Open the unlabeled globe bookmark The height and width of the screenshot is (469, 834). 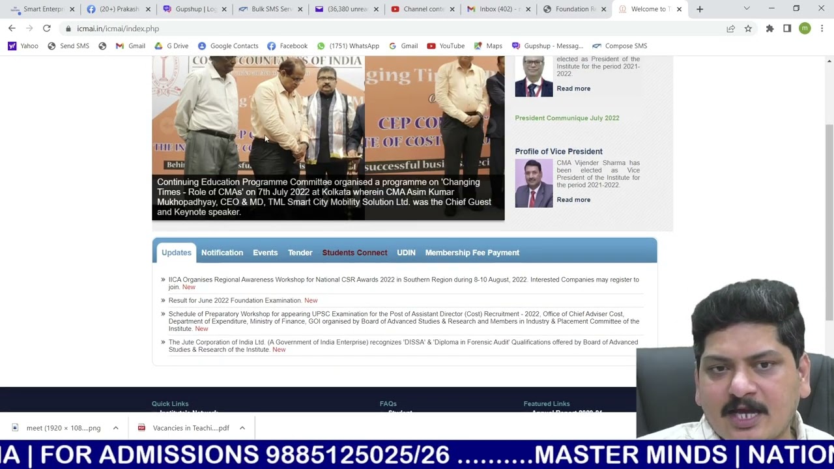102,46
